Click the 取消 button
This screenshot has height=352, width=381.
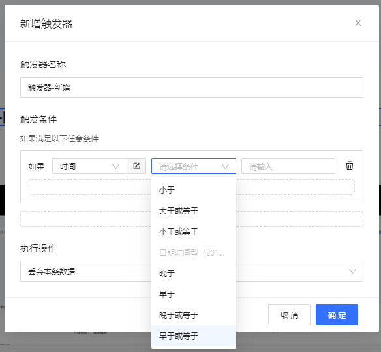click(289, 315)
